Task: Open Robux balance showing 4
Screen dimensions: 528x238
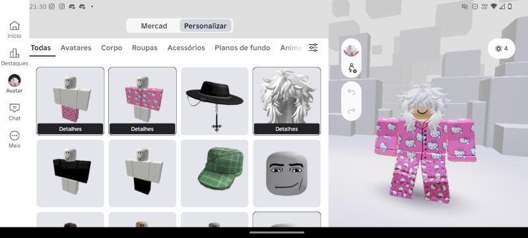Action: (x=502, y=48)
